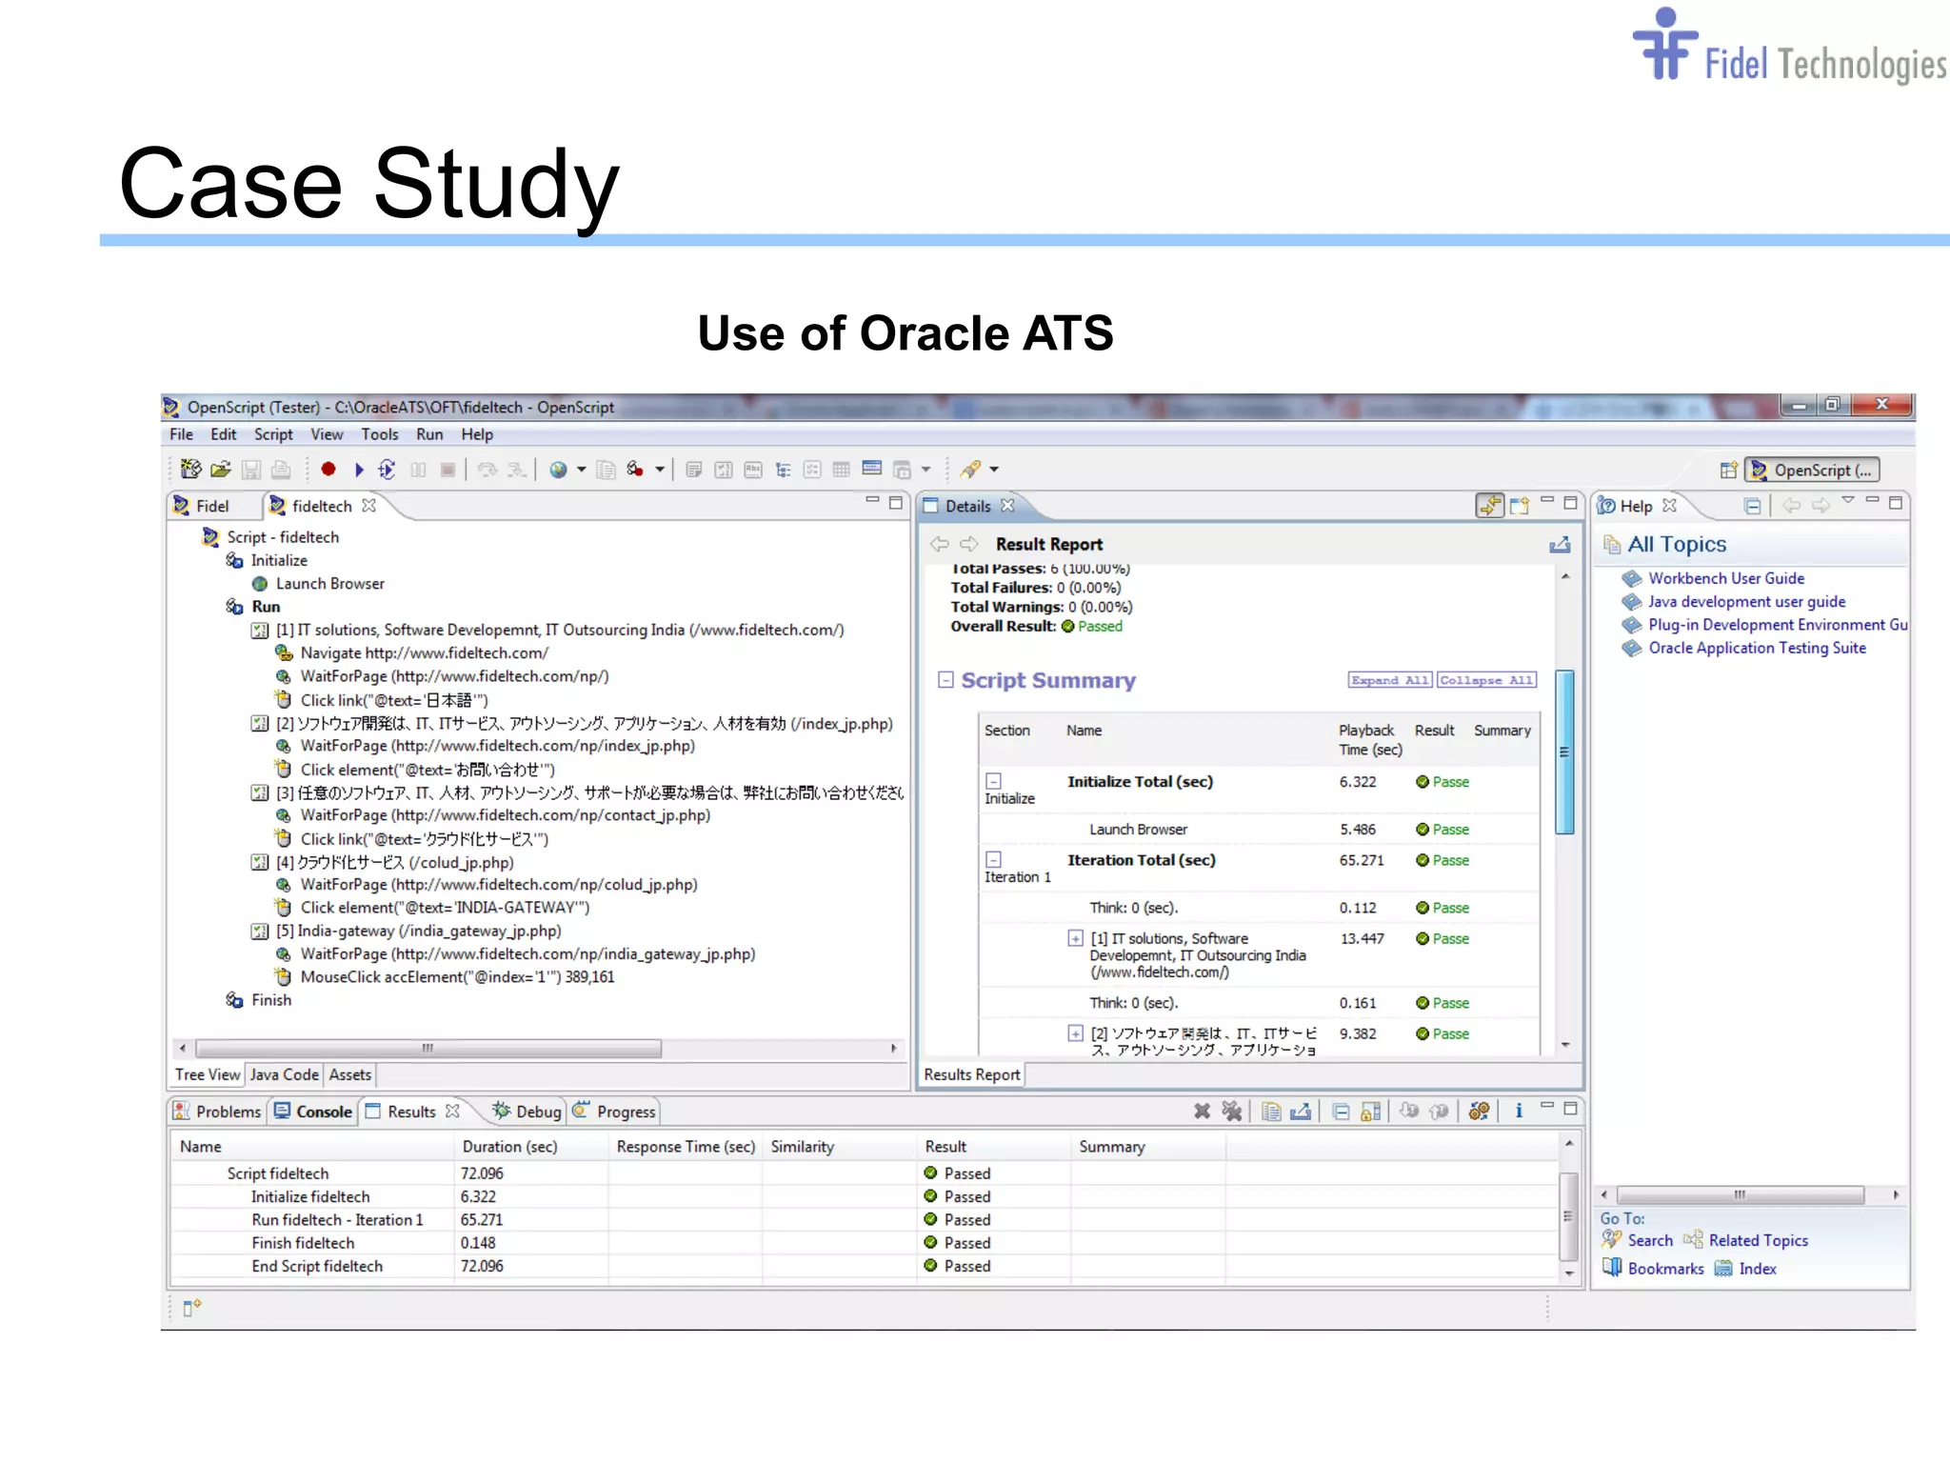Image resolution: width=1950 pixels, height=1463 pixels.
Task: Select the Initialize node in script tree
Action: pyautogui.click(x=279, y=561)
